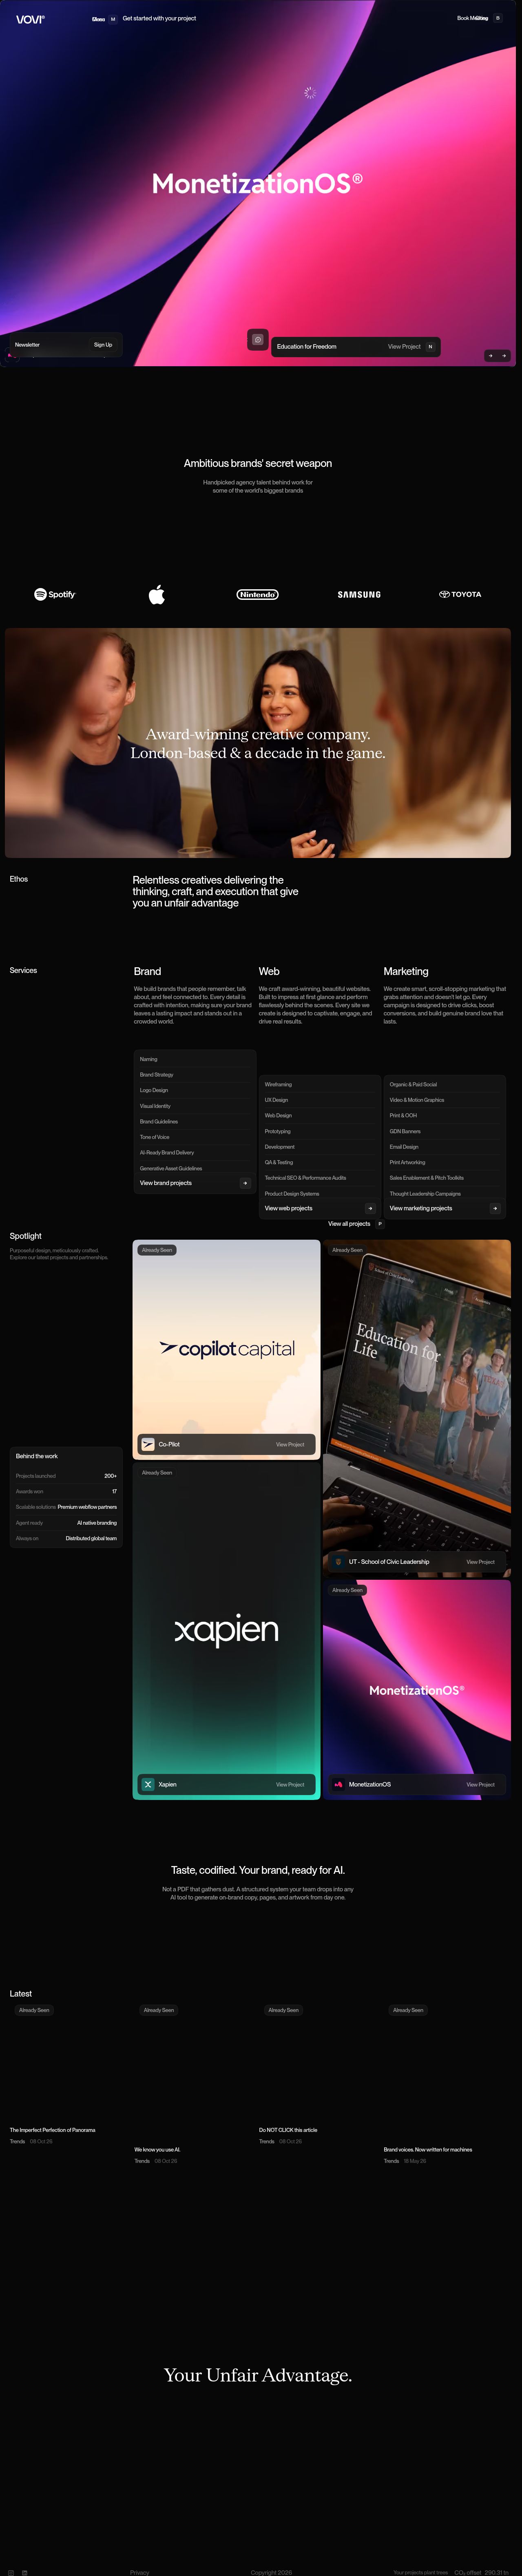Screen dimensions: 522x2576
Task: Click the Brand Strategy service row
Action: (x=195, y=1075)
